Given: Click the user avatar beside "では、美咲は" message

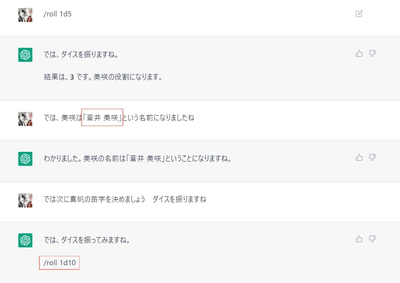Looking at the screenshot, I should pyautogui.click(x=25, y=119).
